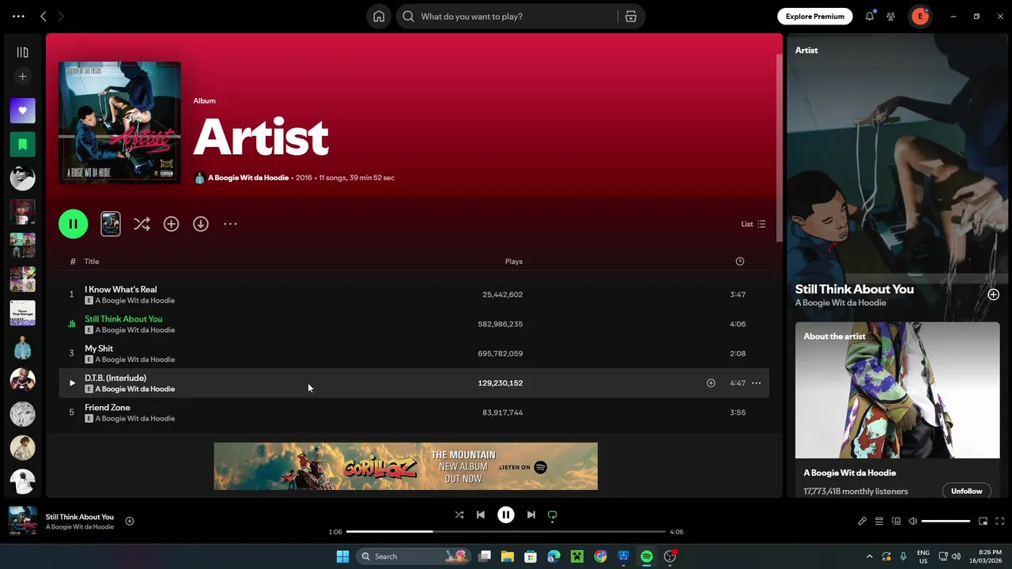Sort by the Title column header
This screenshot has height=569, width=1012.
(x=92, y=262)
